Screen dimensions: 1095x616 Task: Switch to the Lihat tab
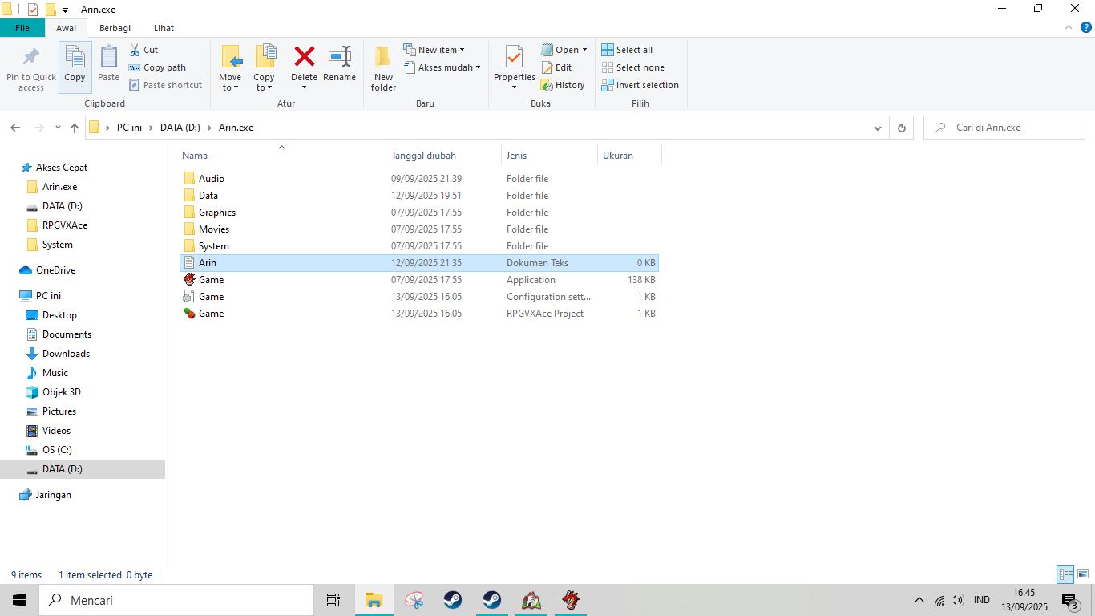coord(164,28)
